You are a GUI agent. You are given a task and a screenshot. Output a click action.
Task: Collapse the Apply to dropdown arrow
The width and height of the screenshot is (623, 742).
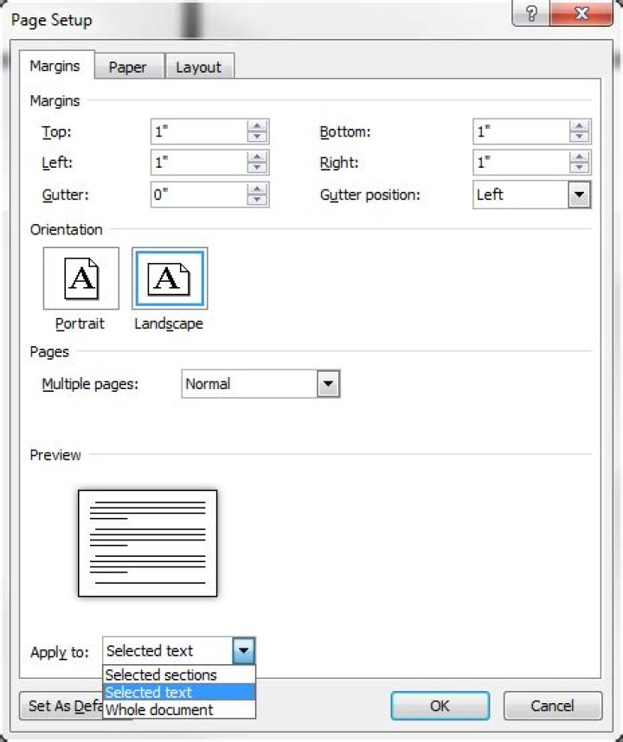pos(243,650)
